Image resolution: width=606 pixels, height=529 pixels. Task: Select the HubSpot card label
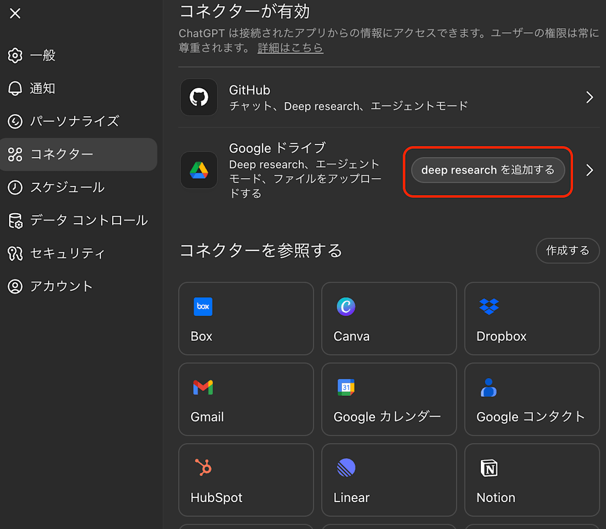point(217,498)
